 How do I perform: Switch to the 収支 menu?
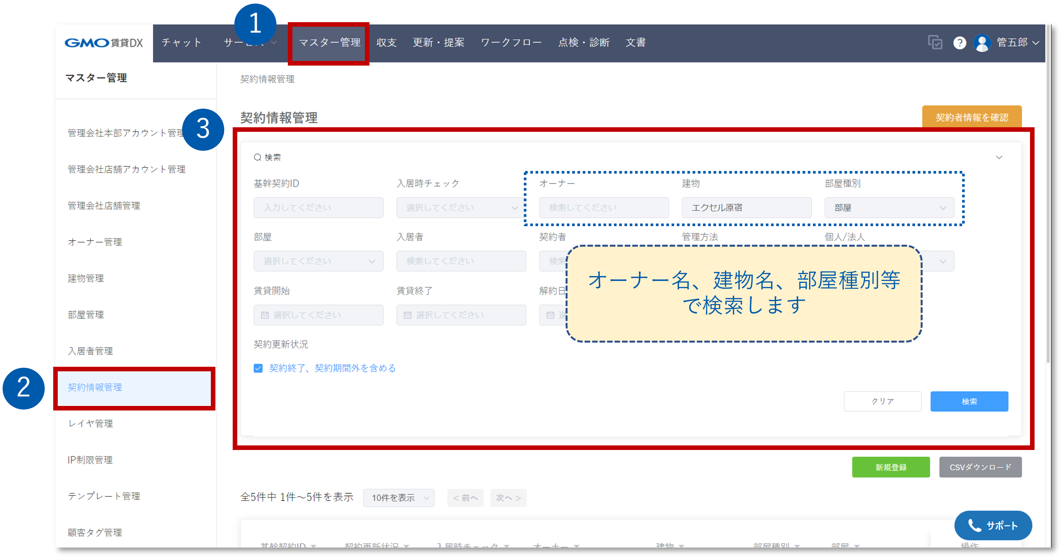(386, 42)
